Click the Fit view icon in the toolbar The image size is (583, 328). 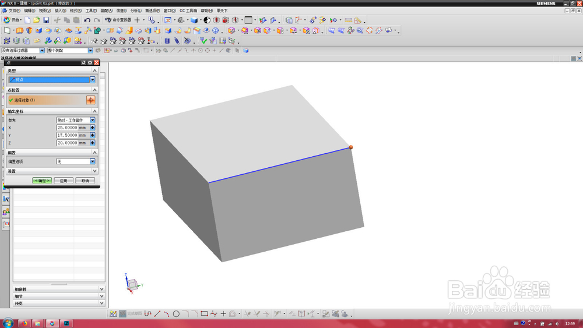click(x=168, y=20)
